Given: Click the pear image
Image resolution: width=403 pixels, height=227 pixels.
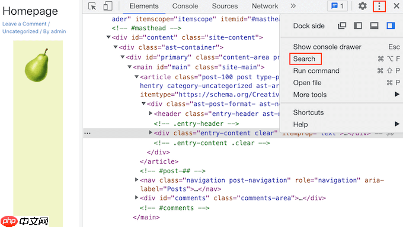Looking at the screenshot, I should (37, 65).
